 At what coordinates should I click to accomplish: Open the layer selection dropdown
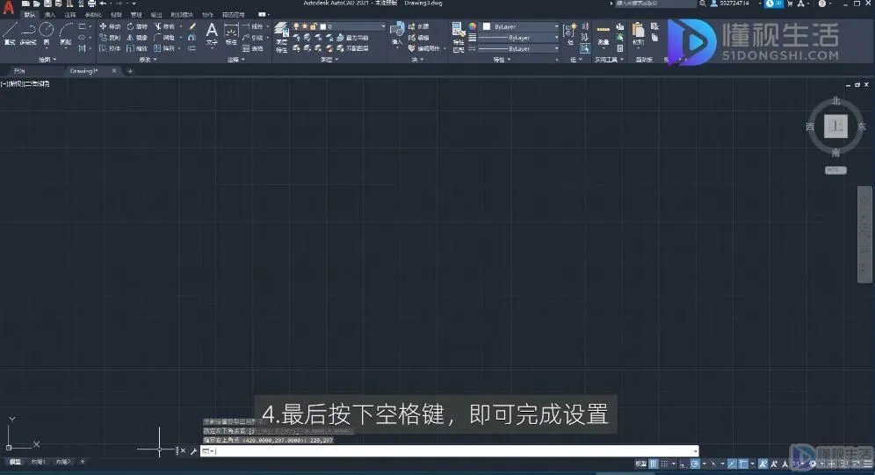tap(339, 26)
